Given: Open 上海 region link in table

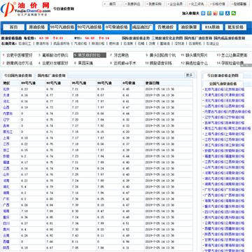Looking at the screenshot, I should [x=6, y=138].
